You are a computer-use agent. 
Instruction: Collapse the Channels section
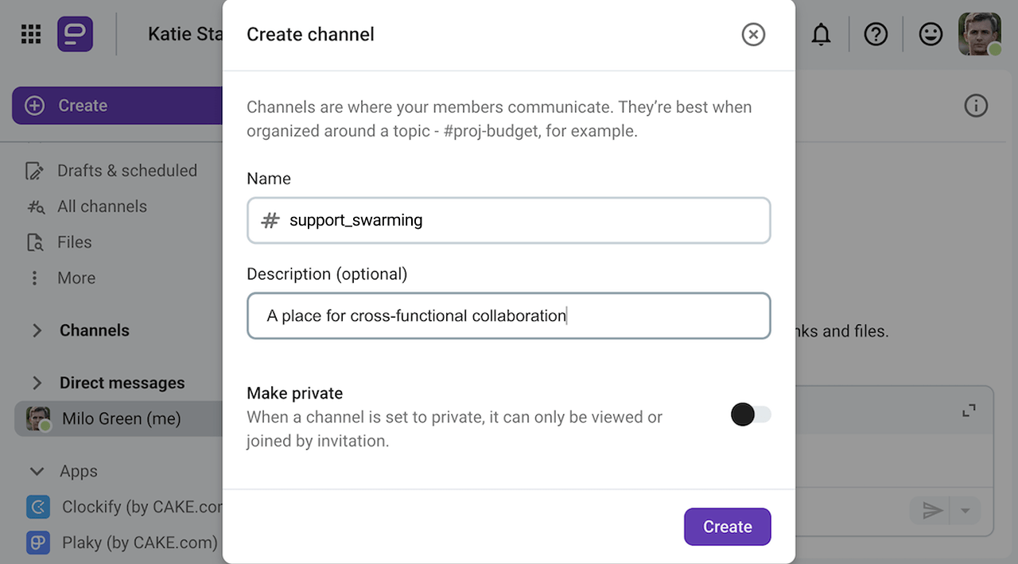tap(37, 330)
